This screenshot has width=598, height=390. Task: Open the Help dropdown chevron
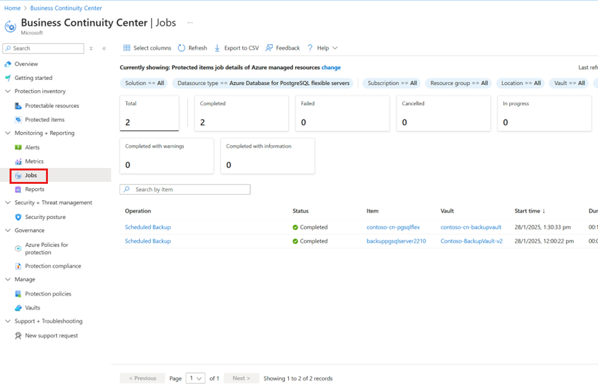click(x=335, y=48)
